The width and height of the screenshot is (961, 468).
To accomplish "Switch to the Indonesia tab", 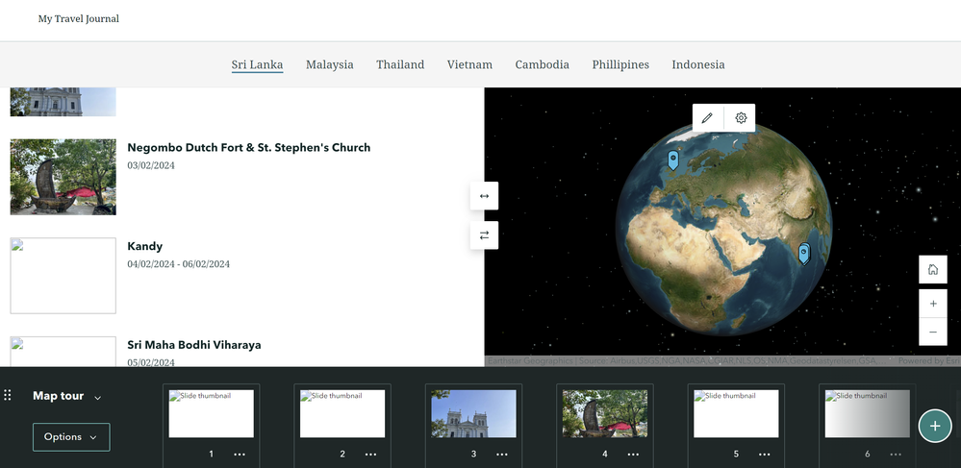I will (698, 64).
